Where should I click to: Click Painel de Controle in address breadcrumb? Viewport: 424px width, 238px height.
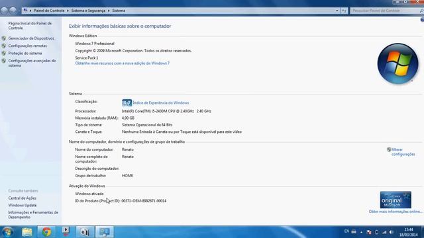pyautogui.click(x=49, y=11)
